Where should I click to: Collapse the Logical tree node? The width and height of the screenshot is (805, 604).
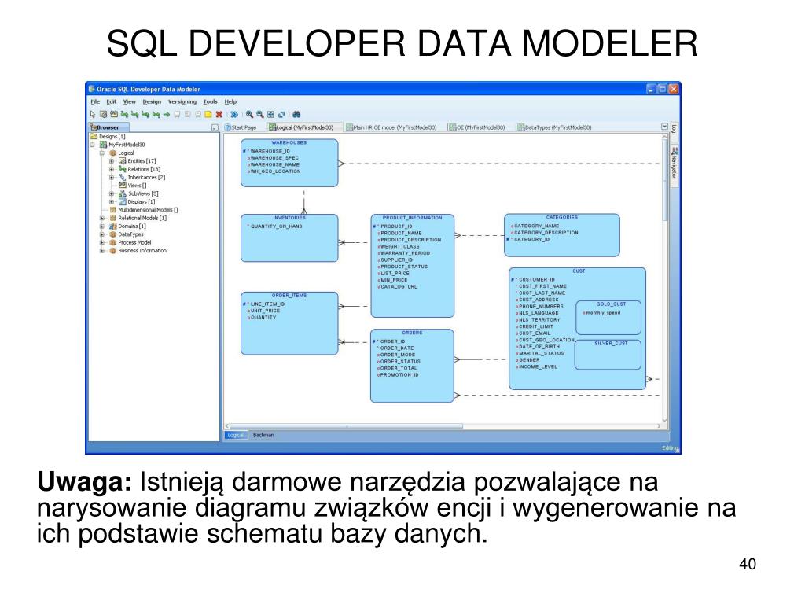point(101,153)
